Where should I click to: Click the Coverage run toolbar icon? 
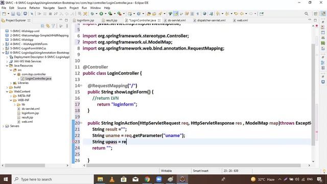point(110,14)
